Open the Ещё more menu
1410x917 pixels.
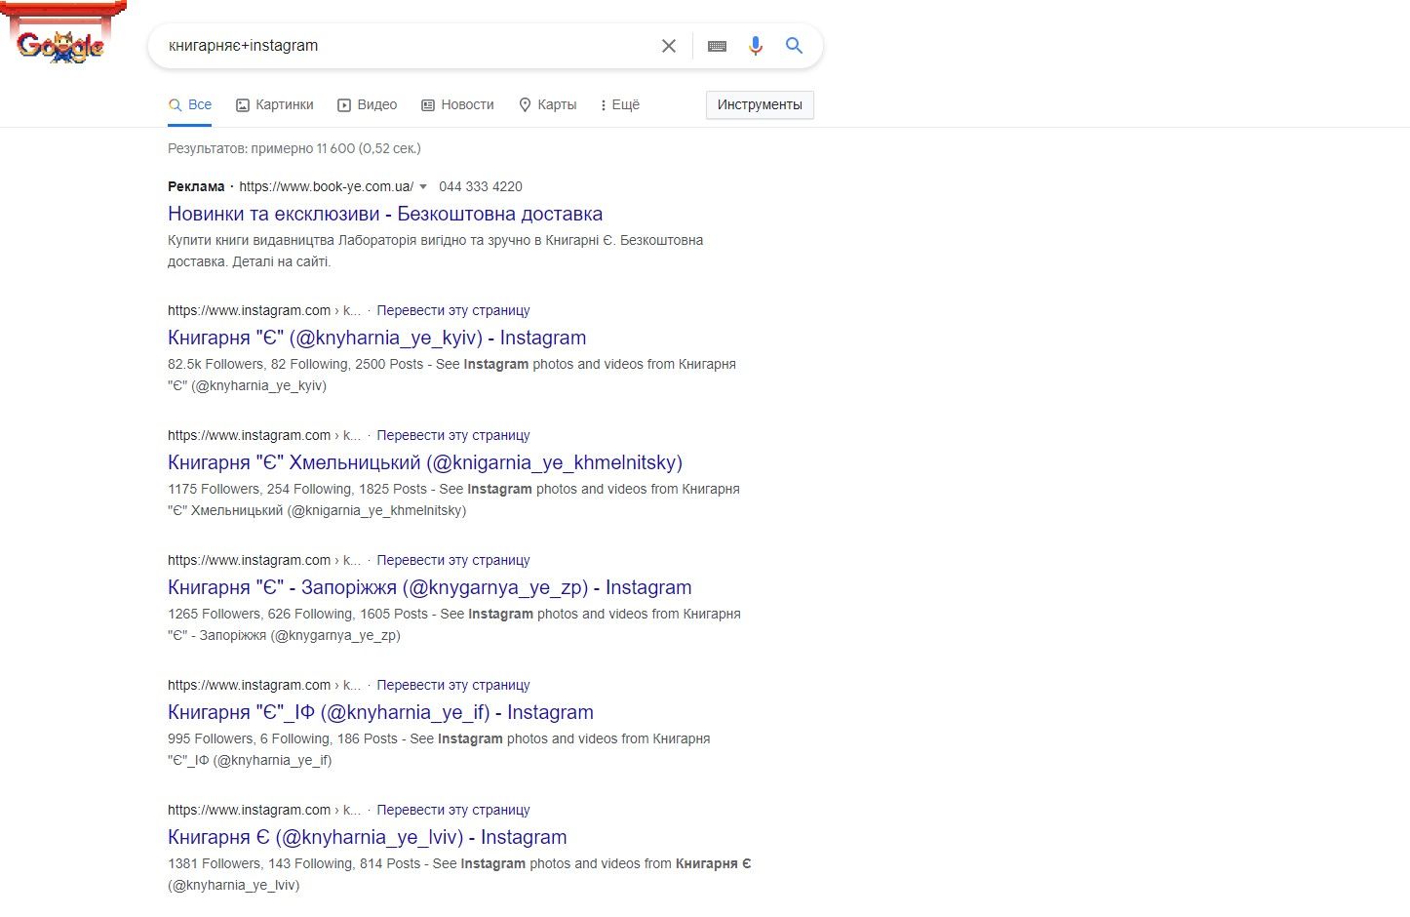[x=620, y=104]
